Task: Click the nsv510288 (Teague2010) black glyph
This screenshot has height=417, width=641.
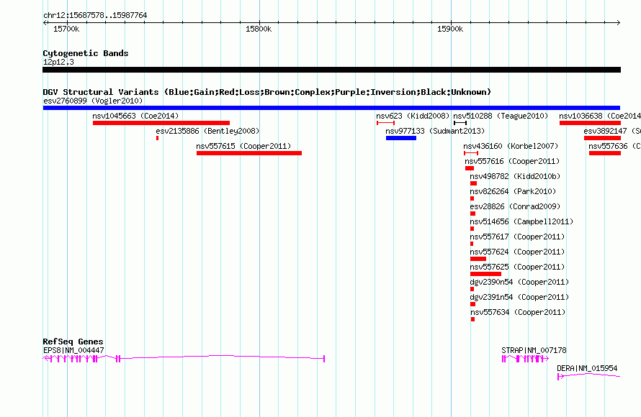Action: [460, 123]
